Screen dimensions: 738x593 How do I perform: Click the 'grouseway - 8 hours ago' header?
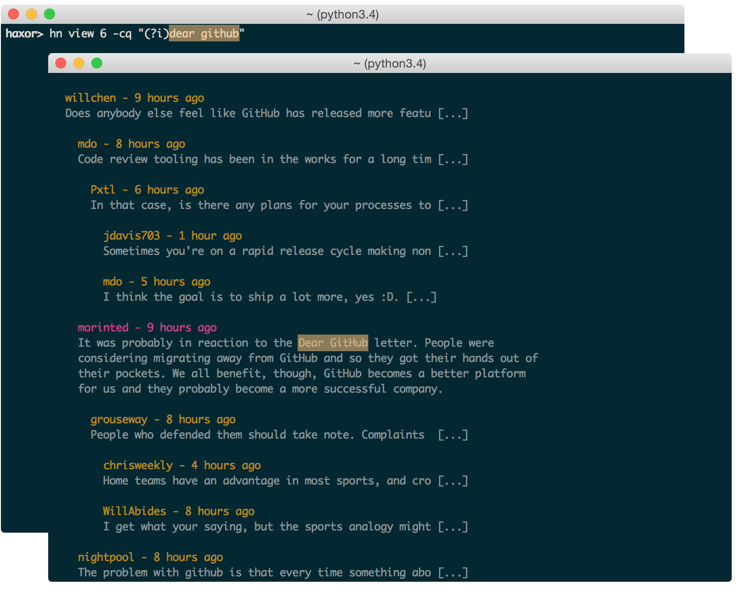163,420
